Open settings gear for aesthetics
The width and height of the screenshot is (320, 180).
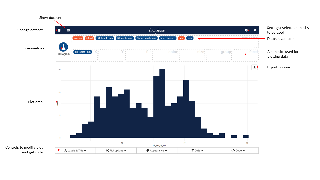tap(246, 30)
